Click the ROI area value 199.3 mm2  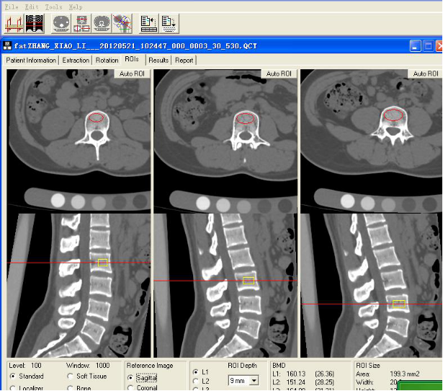tap(405, 374)
